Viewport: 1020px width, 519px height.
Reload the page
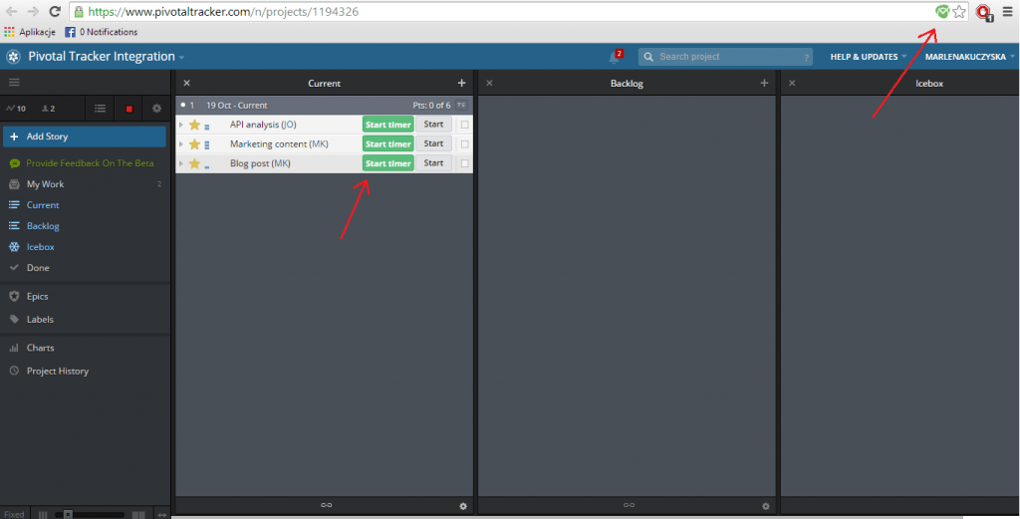click(x=56, y=11)
